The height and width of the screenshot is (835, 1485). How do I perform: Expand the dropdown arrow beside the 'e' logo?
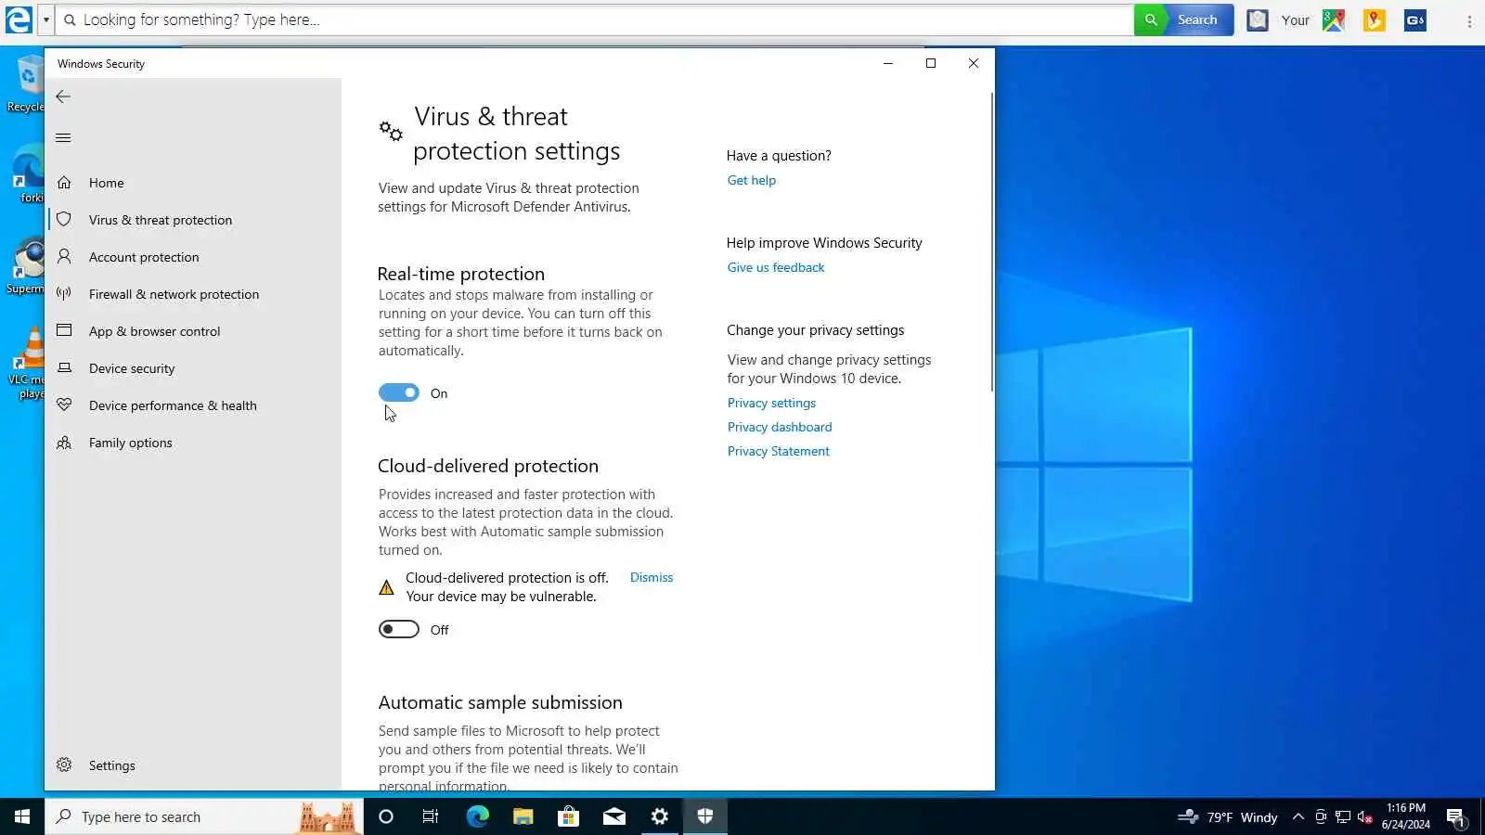tap(45, 19)
